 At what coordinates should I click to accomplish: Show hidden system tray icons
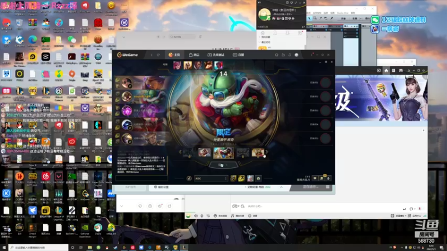402,248
